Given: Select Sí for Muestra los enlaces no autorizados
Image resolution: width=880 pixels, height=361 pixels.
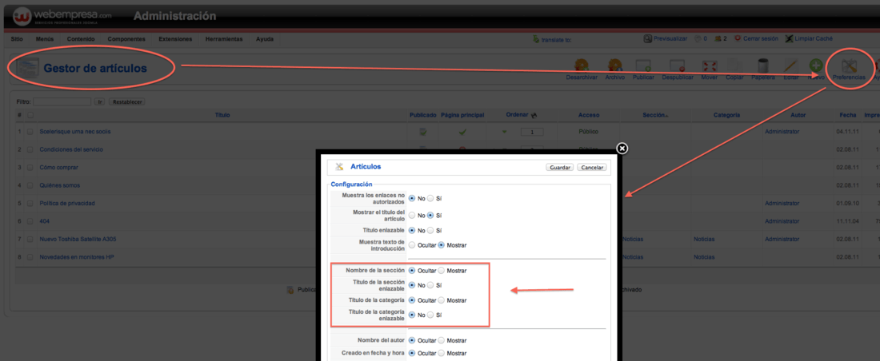Looking at the screenshot, I should point(430,198).
